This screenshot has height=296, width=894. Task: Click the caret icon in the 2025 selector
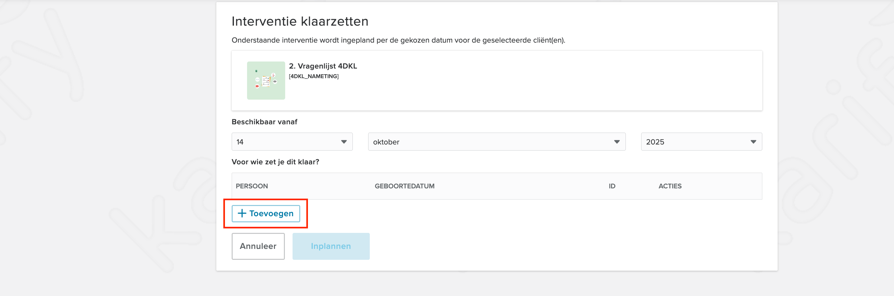[753, 142]
